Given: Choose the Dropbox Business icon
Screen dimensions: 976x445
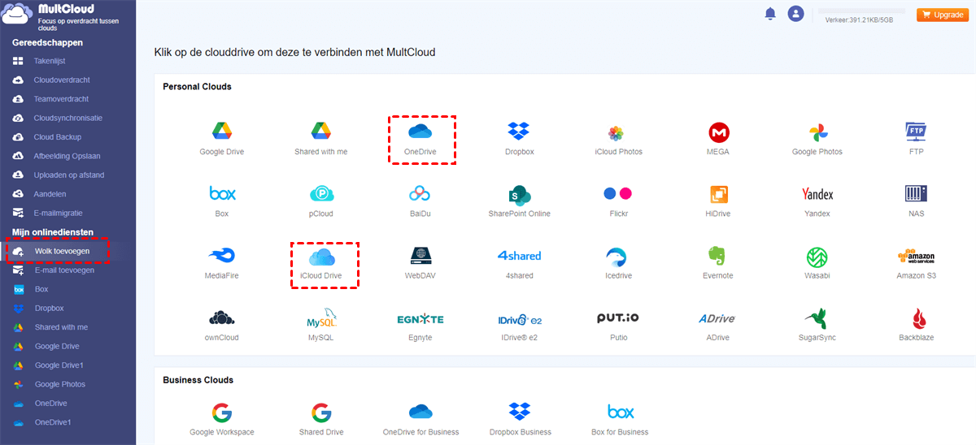Looking at the screenshot, I should 519,411.
